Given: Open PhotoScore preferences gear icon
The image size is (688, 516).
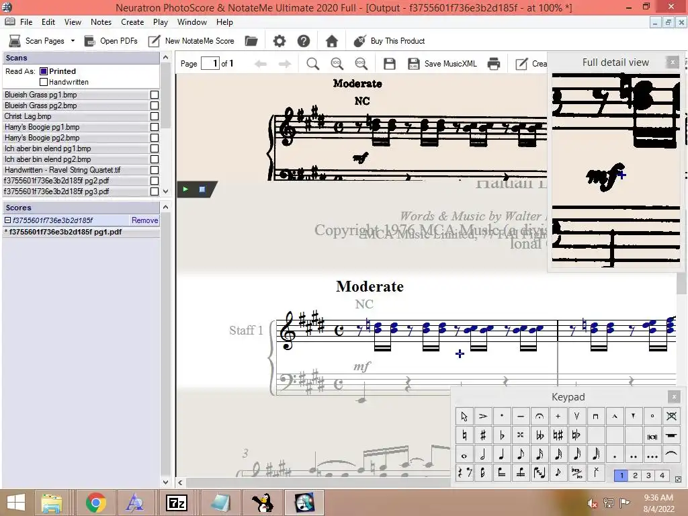Looking at the screenshot, I should click(279, 41).
